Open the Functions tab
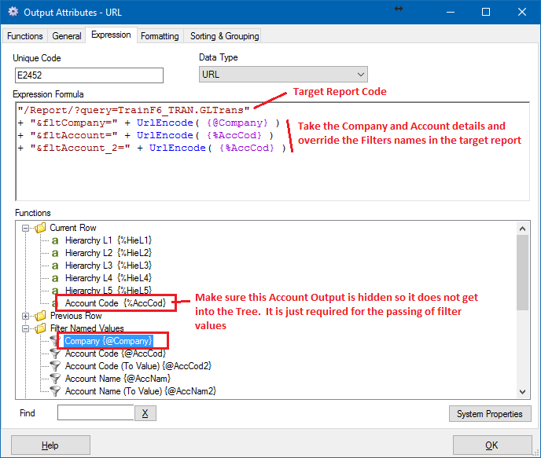This screenshot has height=458, width=541. [x=25, y=36]
